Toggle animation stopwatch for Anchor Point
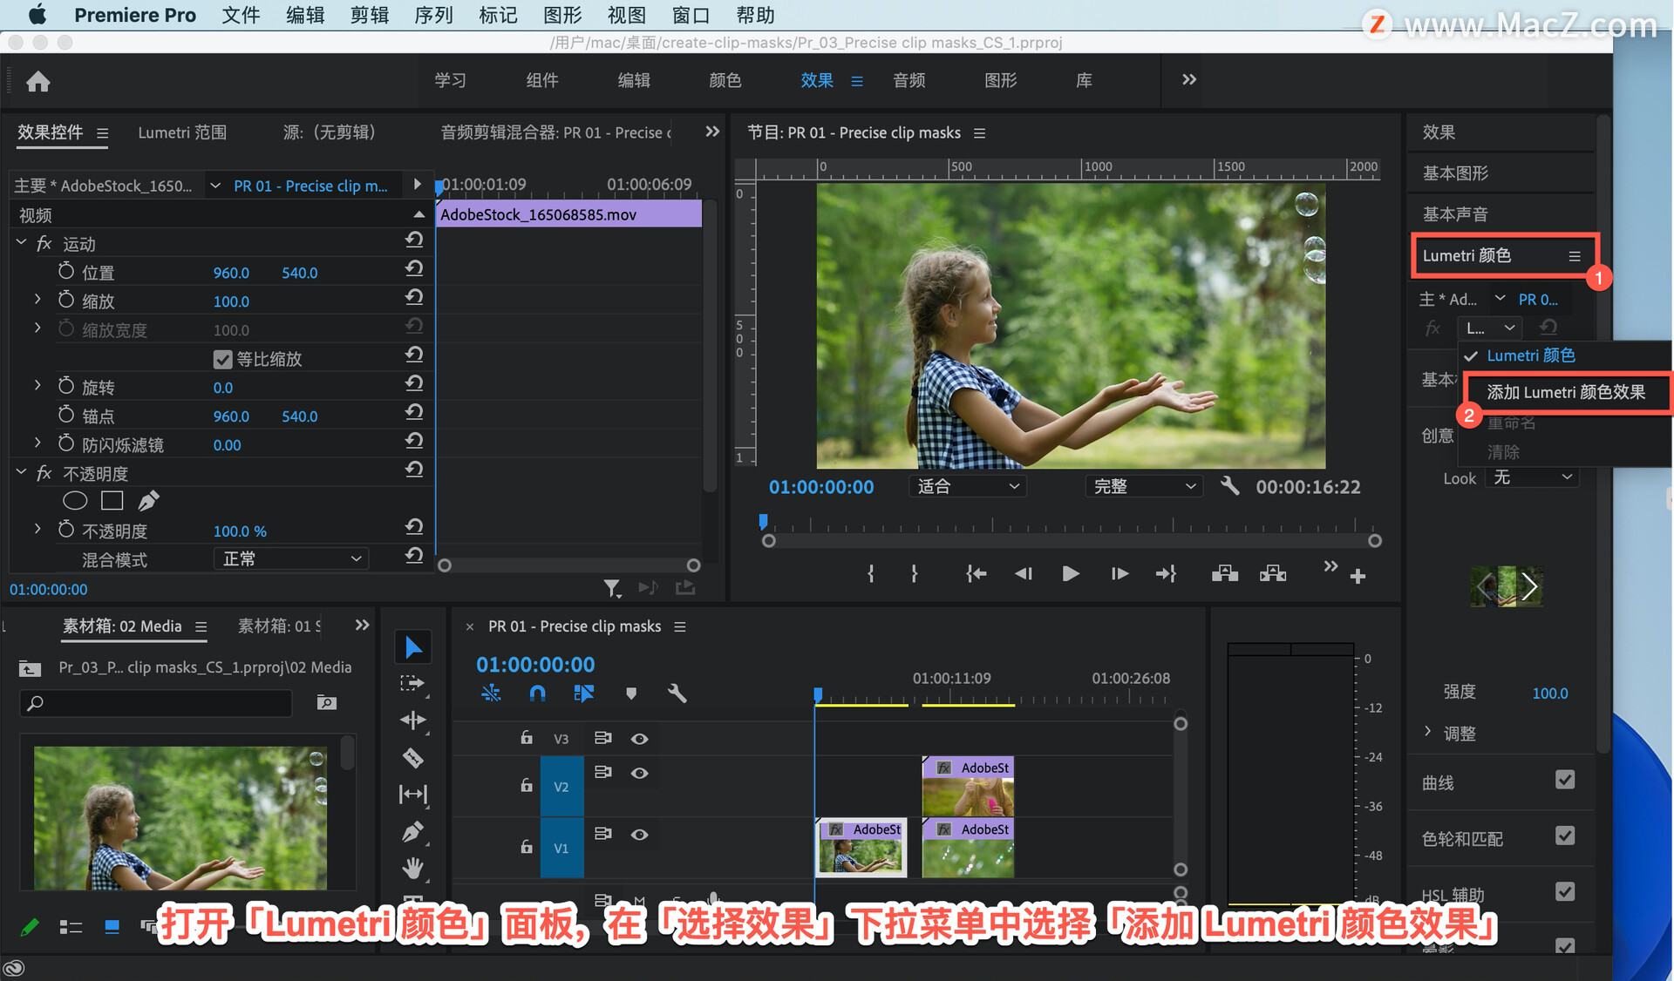Screen dimensions: 1674x981 pos(66,415)
